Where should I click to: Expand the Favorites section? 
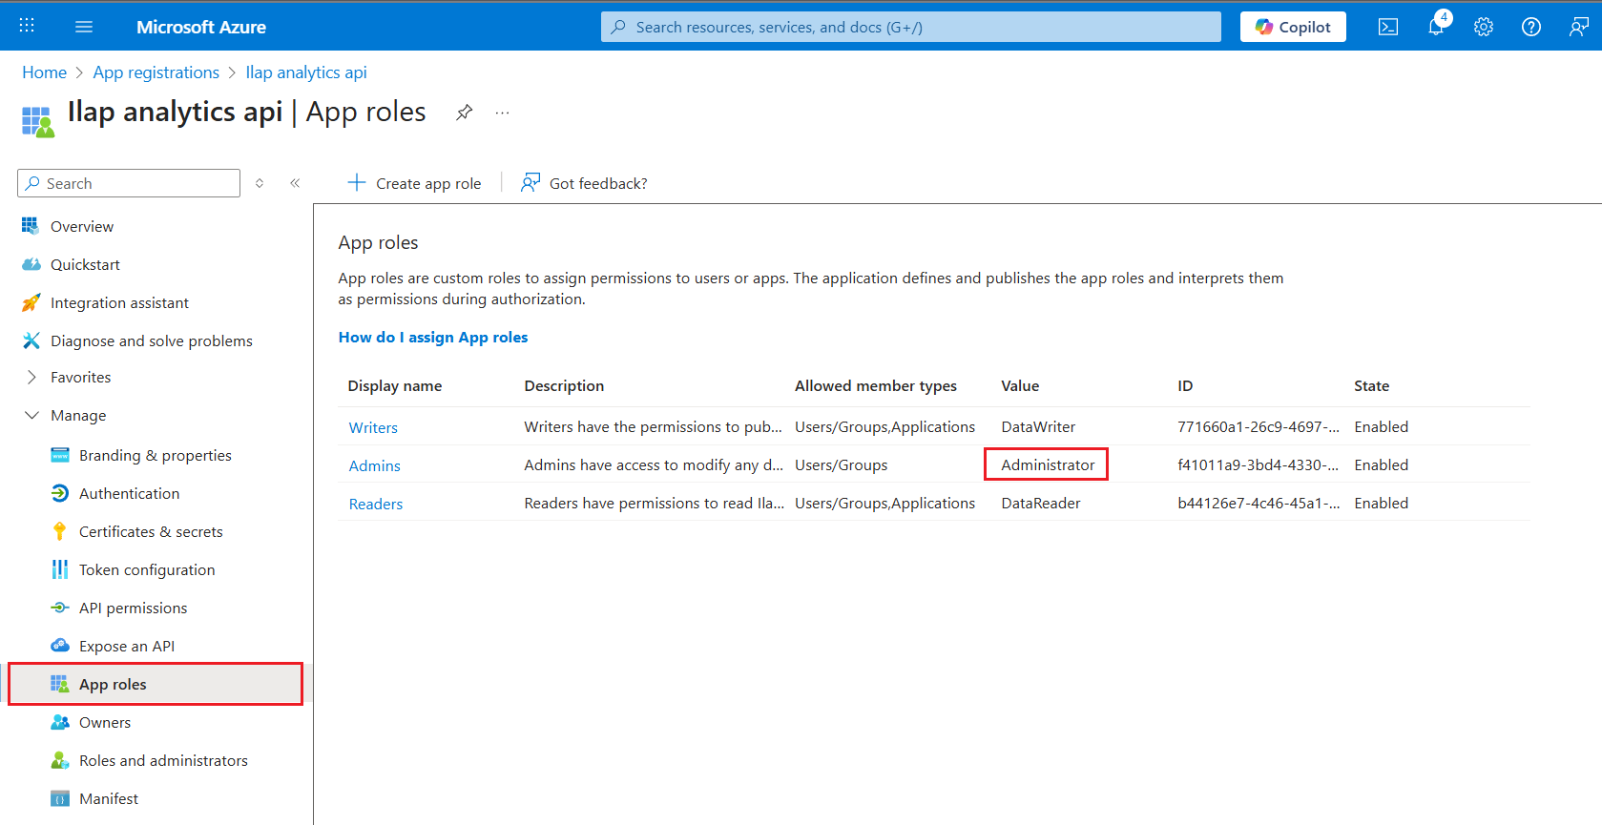coord(31,377)
